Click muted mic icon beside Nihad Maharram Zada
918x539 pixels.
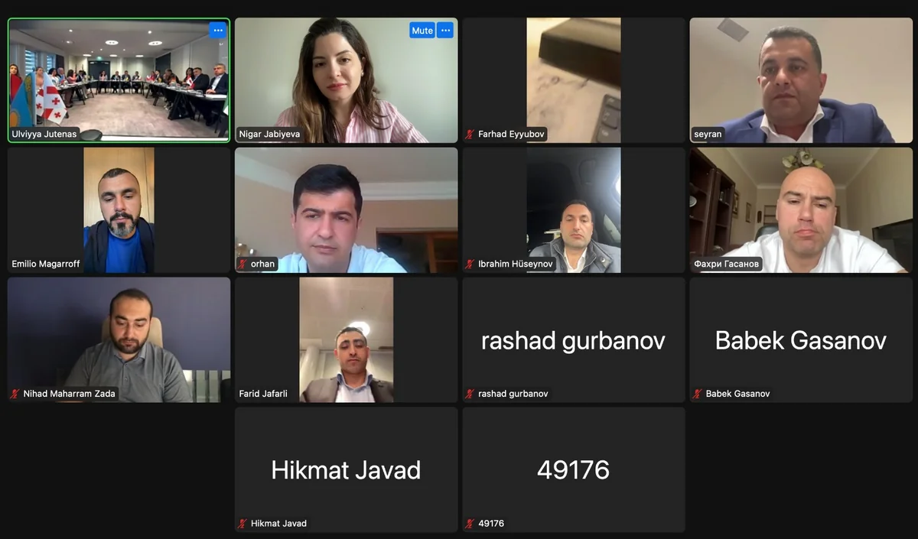click(x=15, y=394)
